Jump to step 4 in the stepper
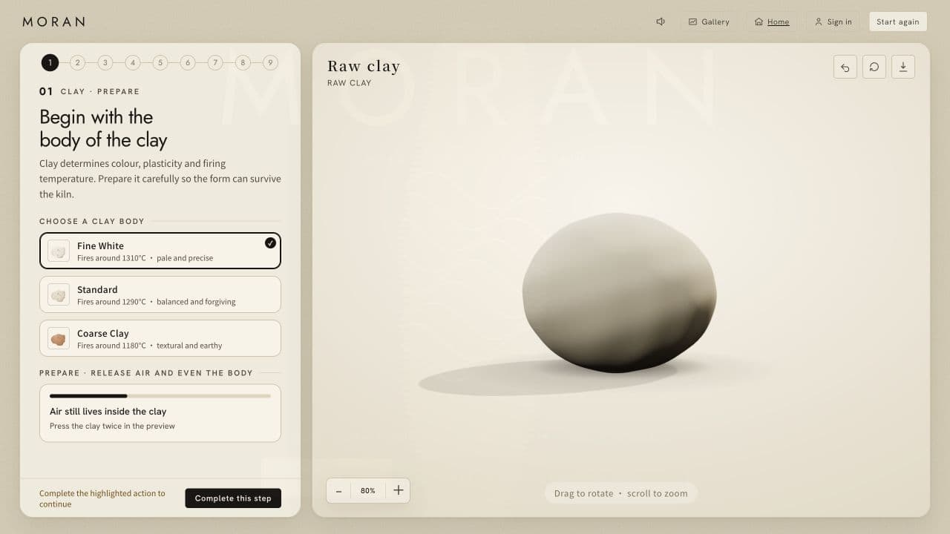 point(133,63)
